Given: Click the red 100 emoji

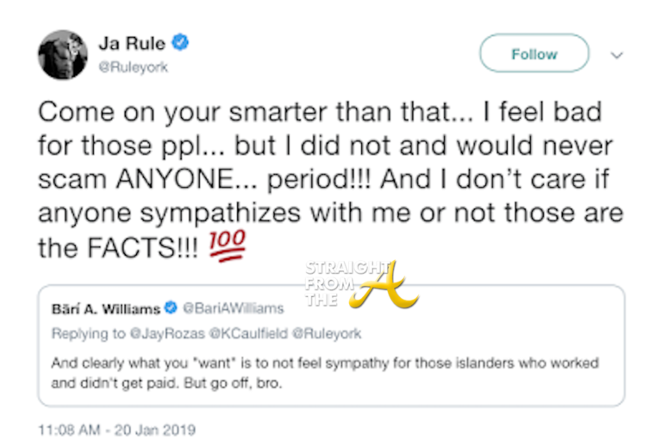Looking at the screenshot, I should point(226,248).
